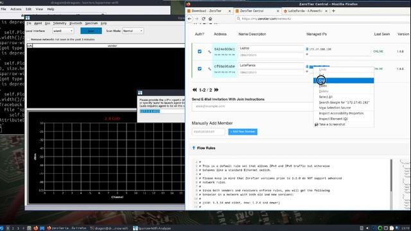Choose Select All in context menu
411x231 pixels.
[x=344, y=97]
